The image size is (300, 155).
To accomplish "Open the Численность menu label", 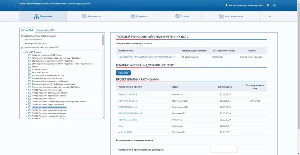I will pos(94,16).
